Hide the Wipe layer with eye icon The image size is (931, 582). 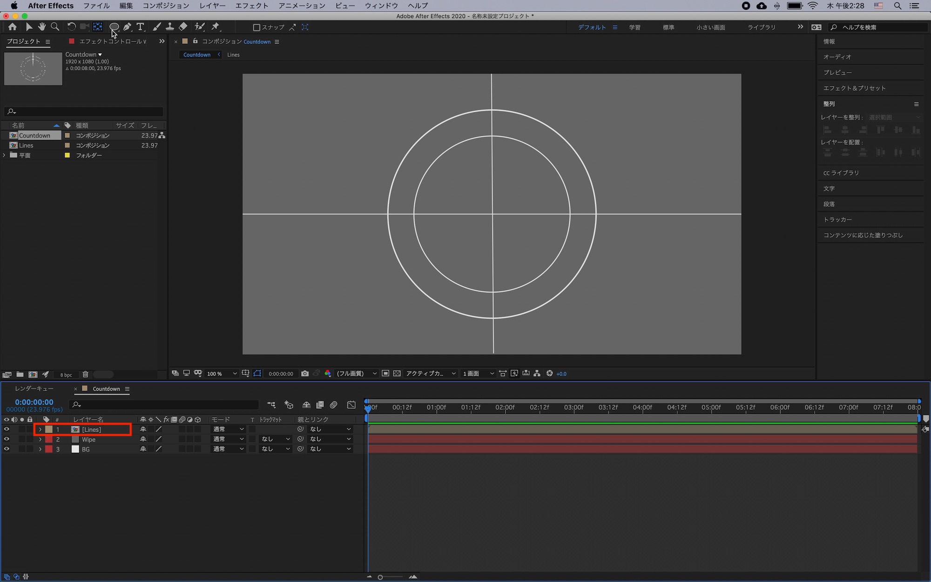click(7, 439)
